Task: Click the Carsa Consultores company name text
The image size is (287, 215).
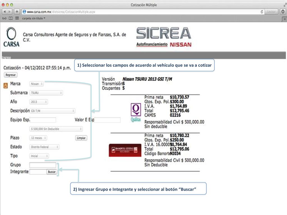Action: 75,37
